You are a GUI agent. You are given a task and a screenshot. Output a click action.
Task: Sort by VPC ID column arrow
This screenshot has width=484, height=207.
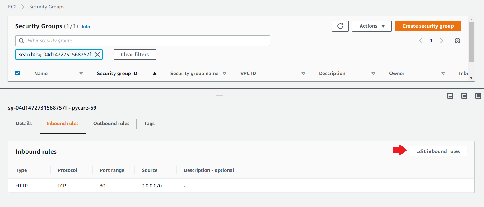point(303,74)
